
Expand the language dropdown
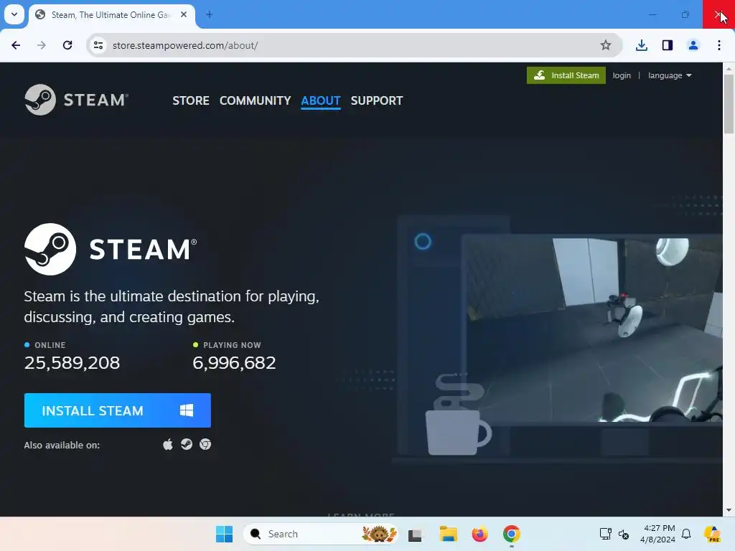(x=670, y=75)
